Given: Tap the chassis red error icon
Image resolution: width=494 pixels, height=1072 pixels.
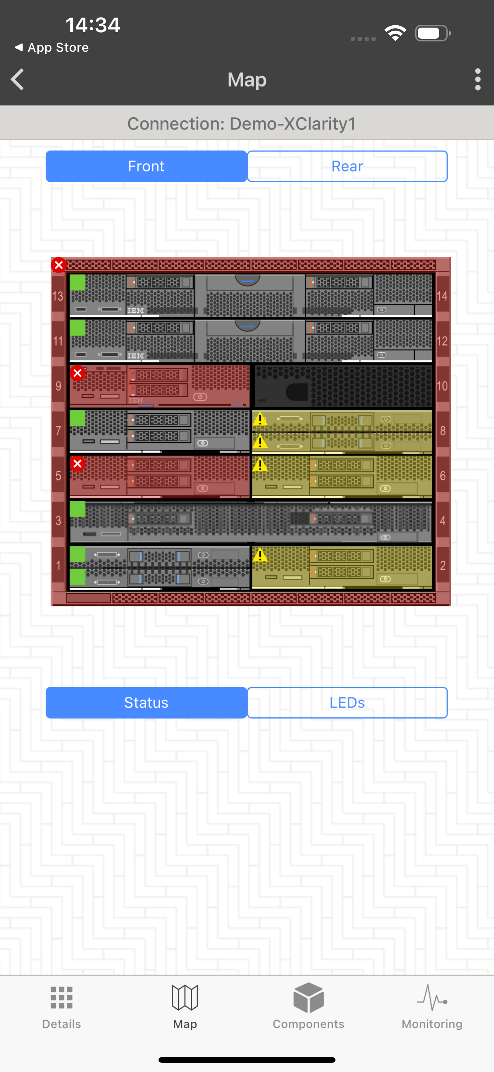Looking at the screenshot, I should (59, 265).
